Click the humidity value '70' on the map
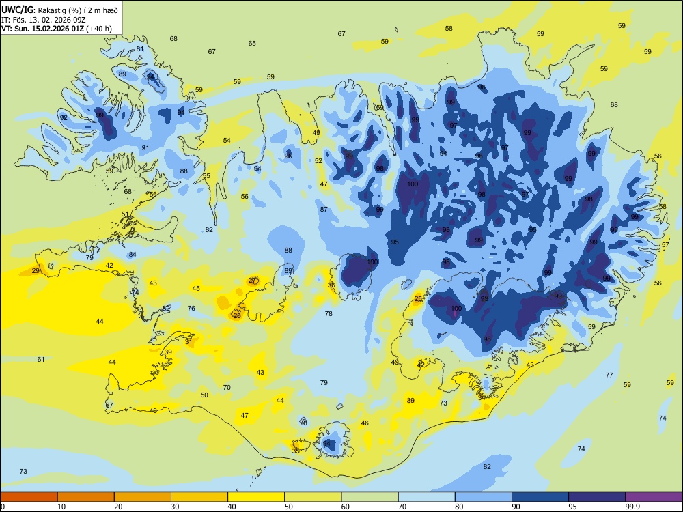Viewport: 683px width, 512px height. tap(227, 387)
